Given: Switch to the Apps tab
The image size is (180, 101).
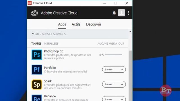Looking at the screenshot, I should tap(62, 24).
